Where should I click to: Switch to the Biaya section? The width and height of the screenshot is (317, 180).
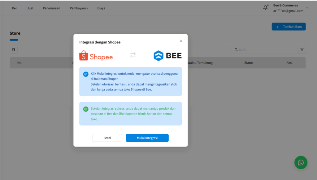tap(101, 8)
